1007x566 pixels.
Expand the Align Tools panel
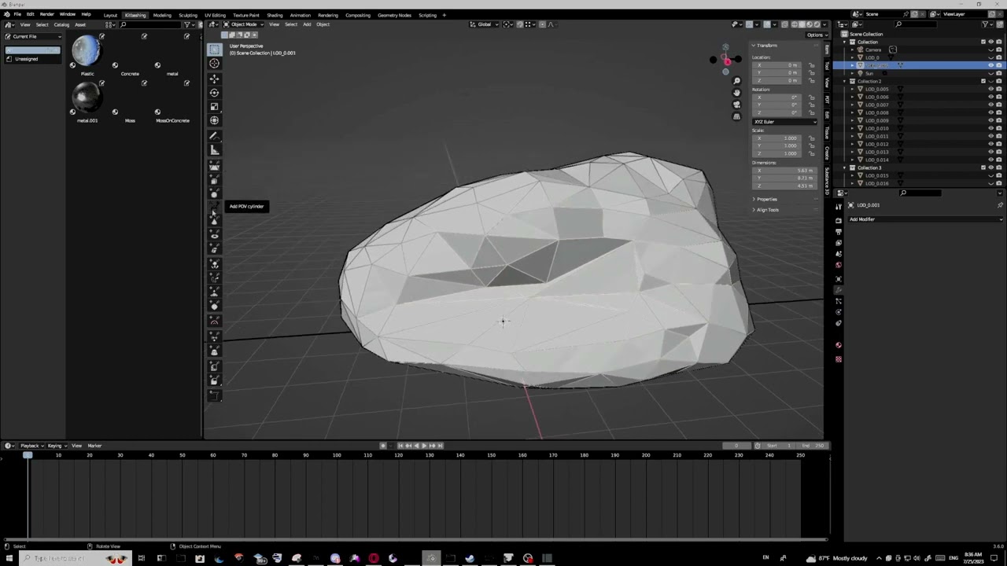click(767, 210)
